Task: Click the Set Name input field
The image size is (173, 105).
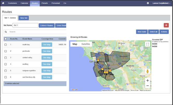Action: pos(25,25)
